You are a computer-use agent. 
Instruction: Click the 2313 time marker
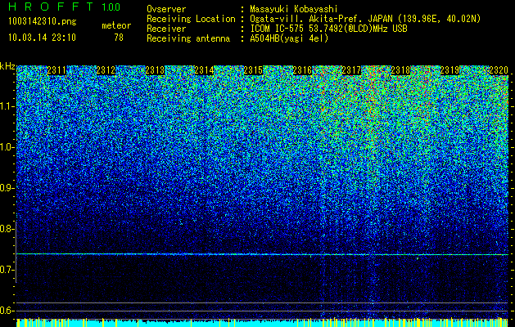(x=155, y=70)
